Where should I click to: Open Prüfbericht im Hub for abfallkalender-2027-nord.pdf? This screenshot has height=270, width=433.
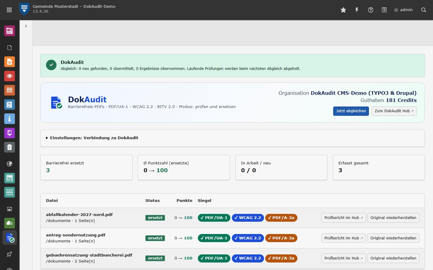343,218
